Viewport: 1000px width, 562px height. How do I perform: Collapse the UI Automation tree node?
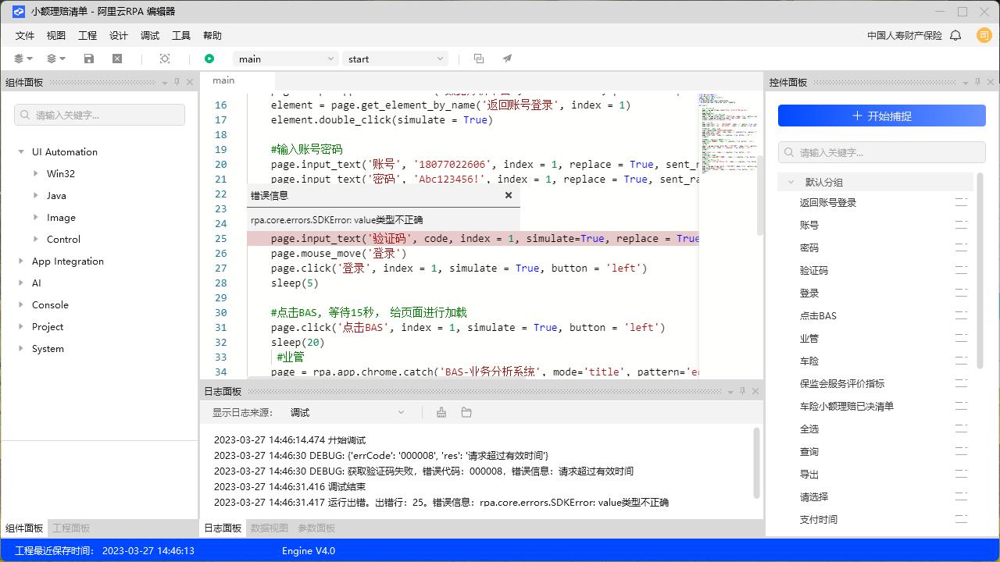[x=21, y=152]
